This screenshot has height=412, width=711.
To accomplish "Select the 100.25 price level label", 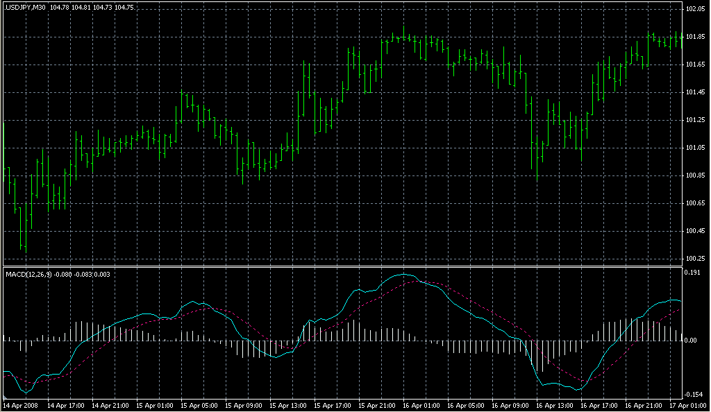I will 696,259.
